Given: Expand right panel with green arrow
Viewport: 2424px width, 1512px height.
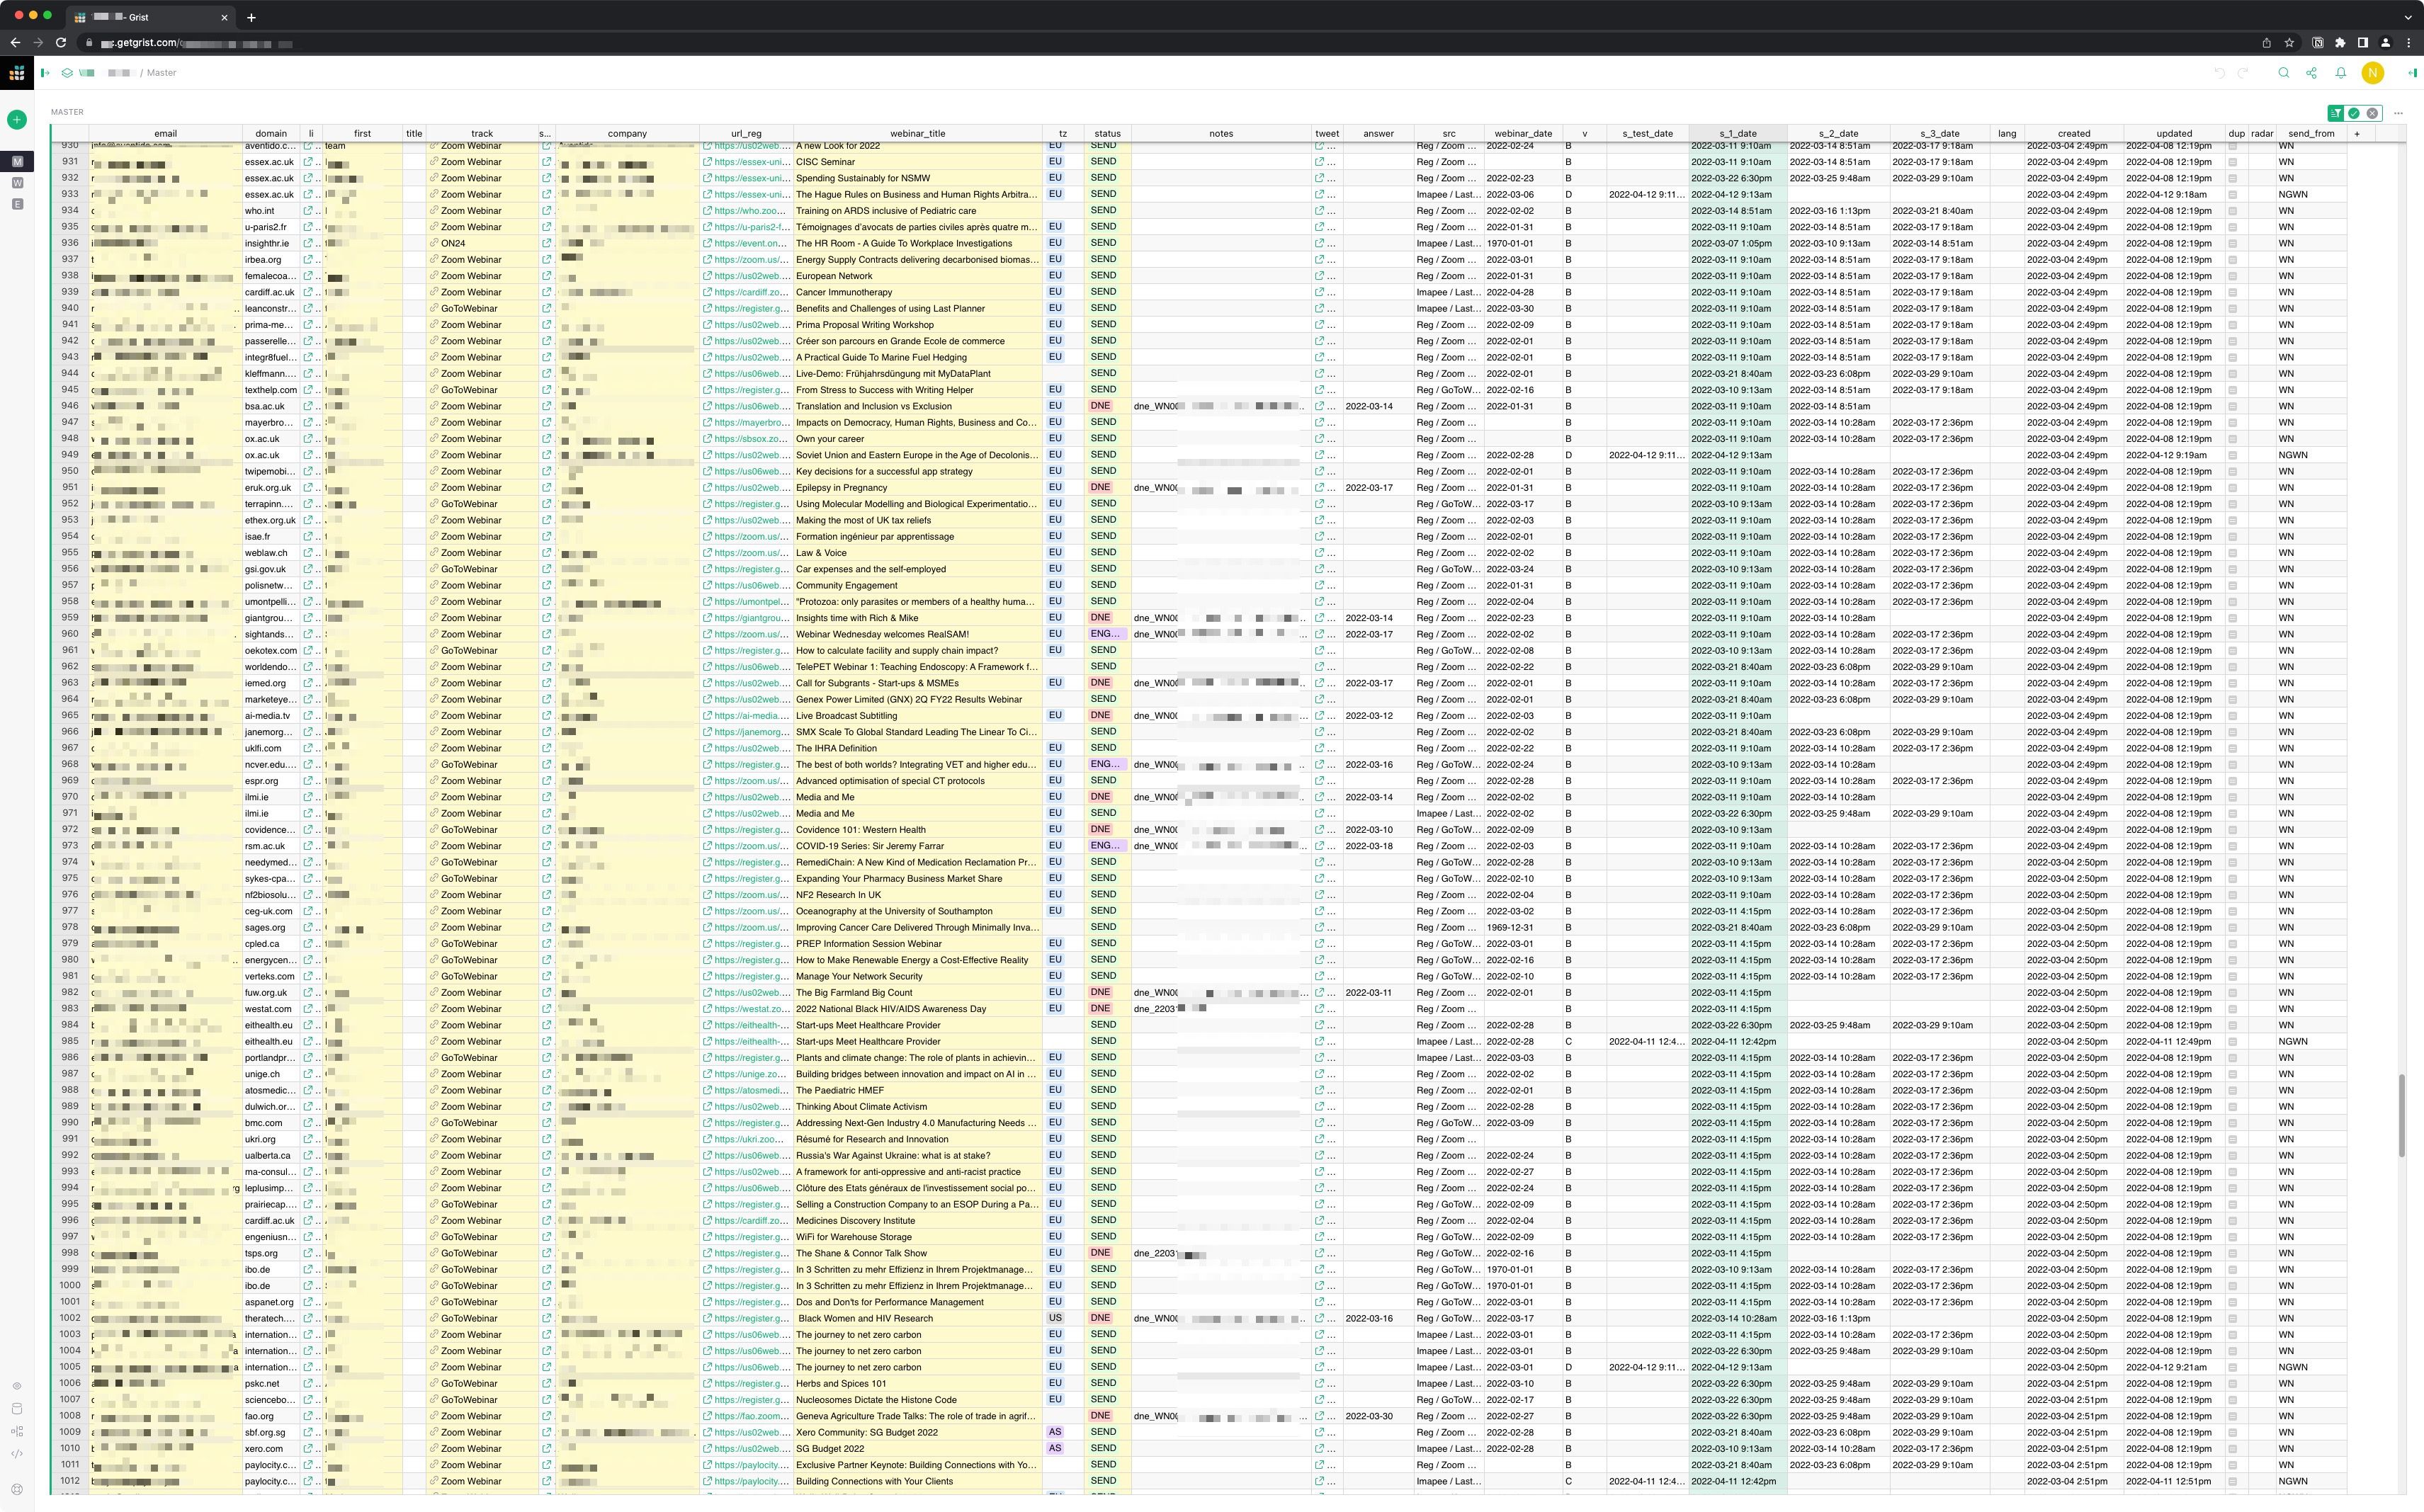Looking at the screenshot, I should coord(2412,73).
